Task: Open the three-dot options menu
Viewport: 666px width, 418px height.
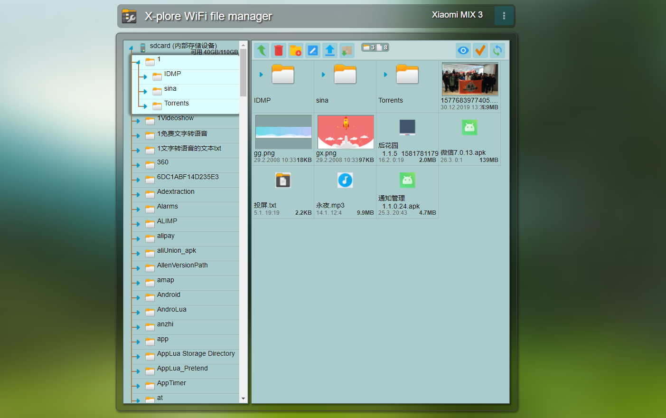Action: (x=504, y=16)
